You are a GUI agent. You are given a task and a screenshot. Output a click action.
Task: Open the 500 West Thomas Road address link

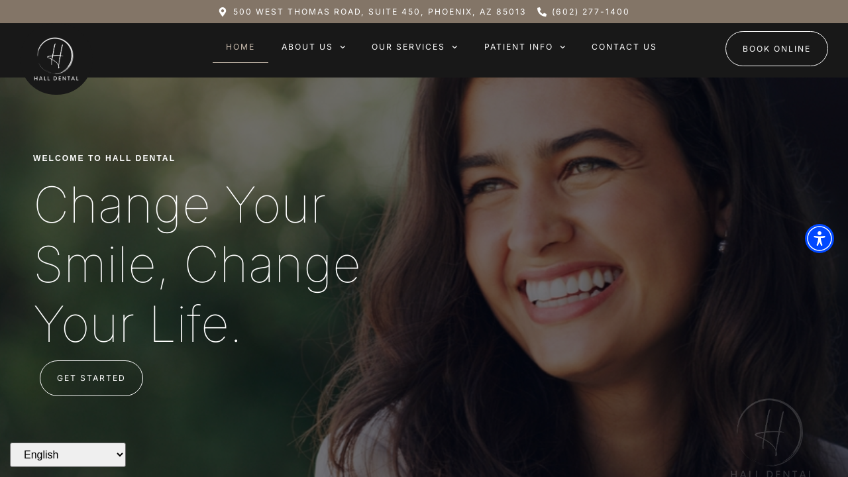click(380, 12)
